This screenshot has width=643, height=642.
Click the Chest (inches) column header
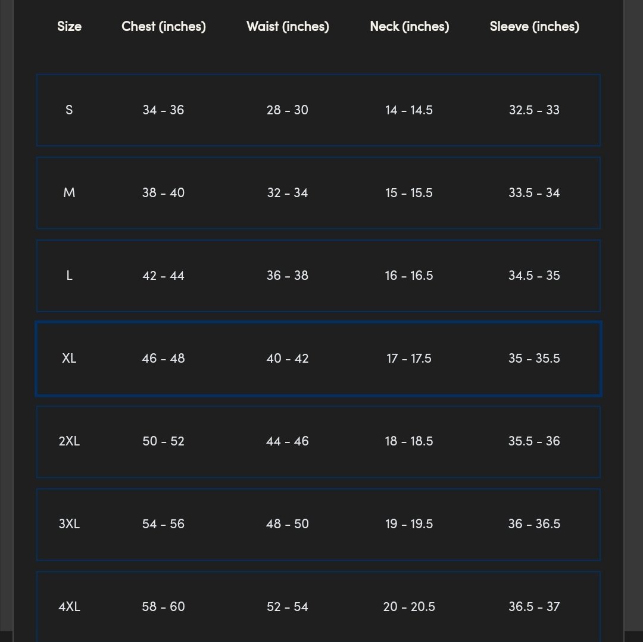(164, 26)
